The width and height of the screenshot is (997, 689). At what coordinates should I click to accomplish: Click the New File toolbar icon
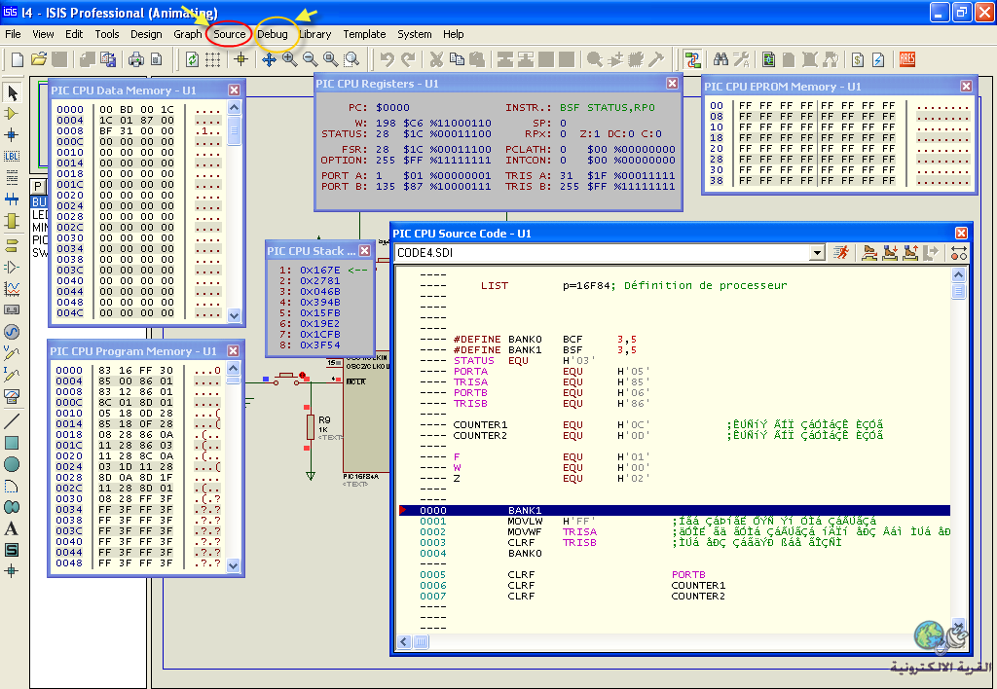(18, 59)
